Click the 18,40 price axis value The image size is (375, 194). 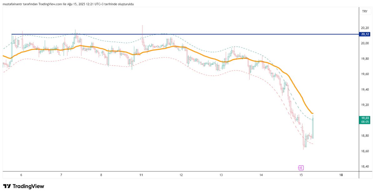[x=364, y=166]
